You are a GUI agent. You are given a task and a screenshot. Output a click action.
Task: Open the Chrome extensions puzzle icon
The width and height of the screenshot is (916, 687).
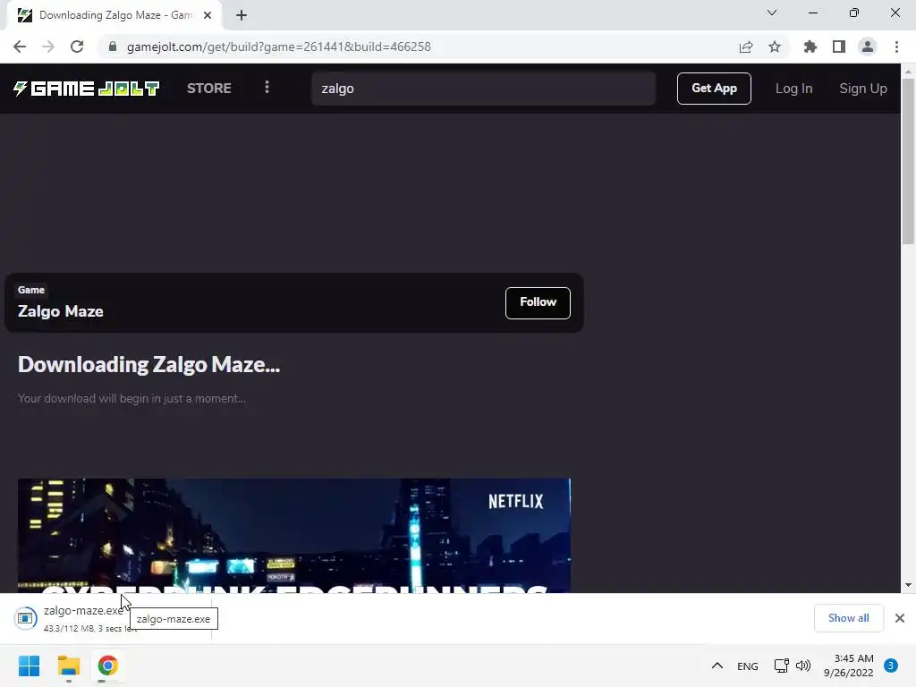coord(810,47)
